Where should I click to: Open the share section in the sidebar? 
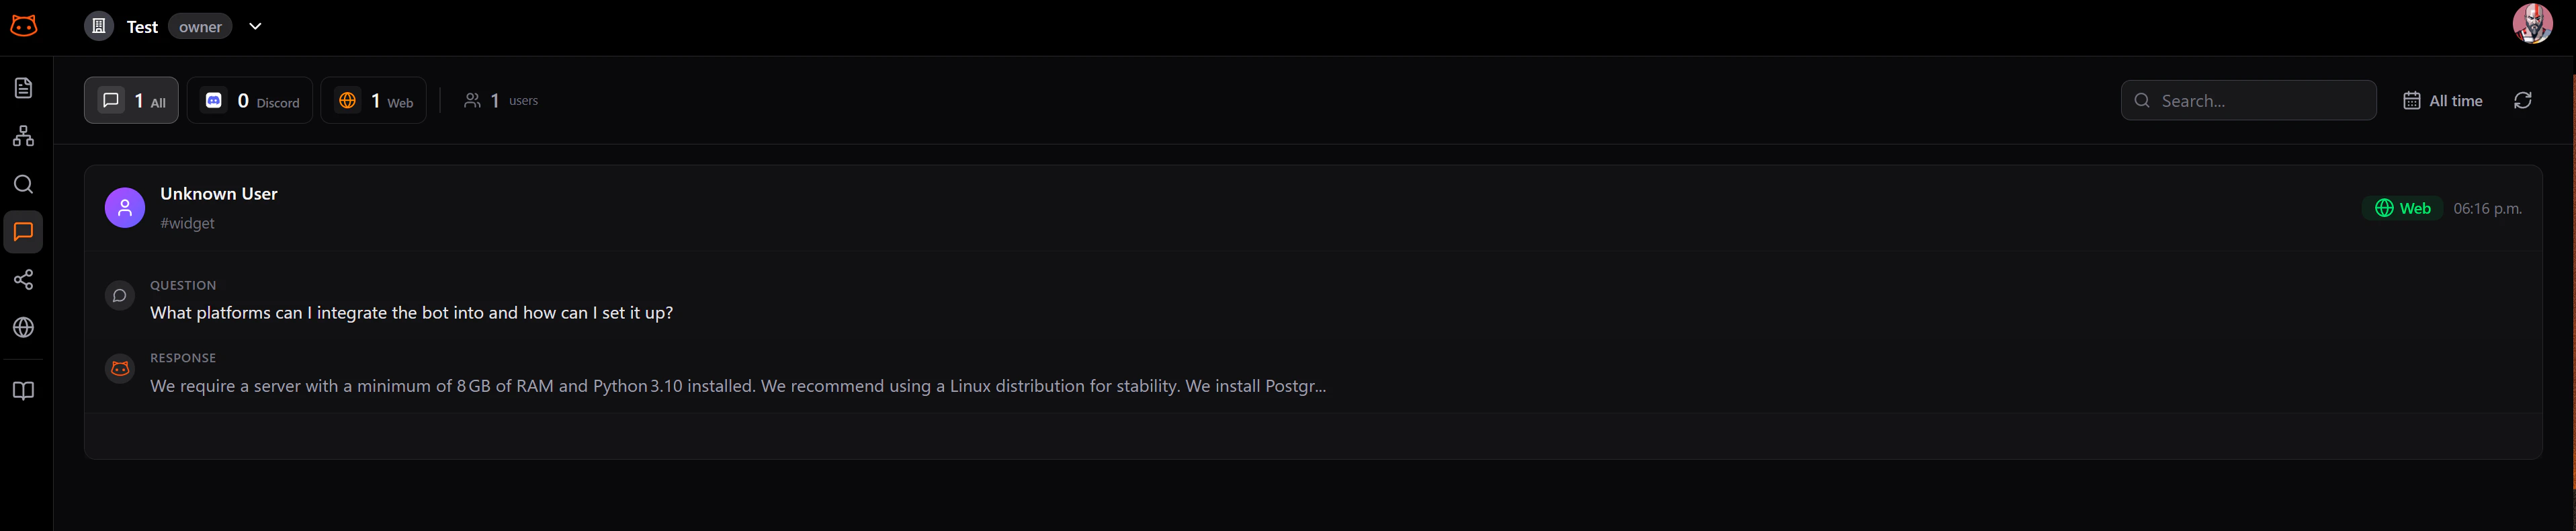[23, 280]
